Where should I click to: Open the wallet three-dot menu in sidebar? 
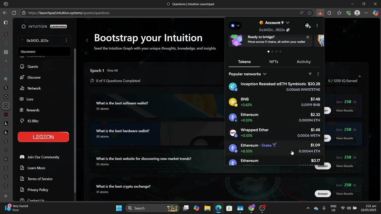click(66, 40)
